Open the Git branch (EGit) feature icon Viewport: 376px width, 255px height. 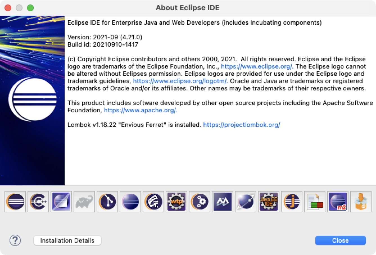click(x=107, y=202)
